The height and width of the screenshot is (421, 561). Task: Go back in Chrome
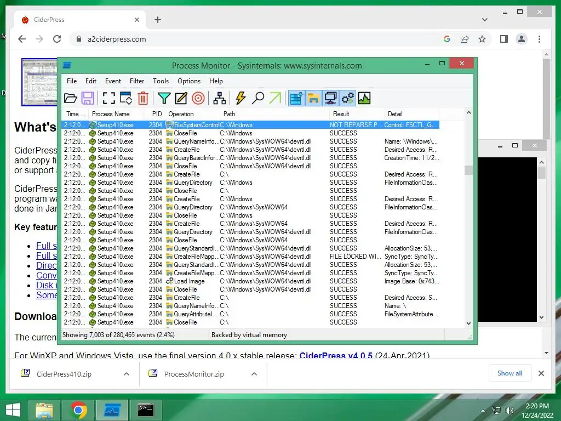(22, 39)
